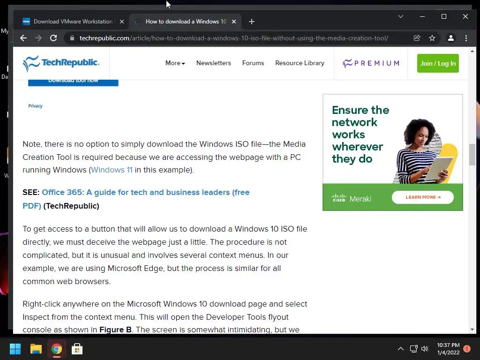Click scrollbar up arrow
Viewport: 480px width, 360px height.
472,52
